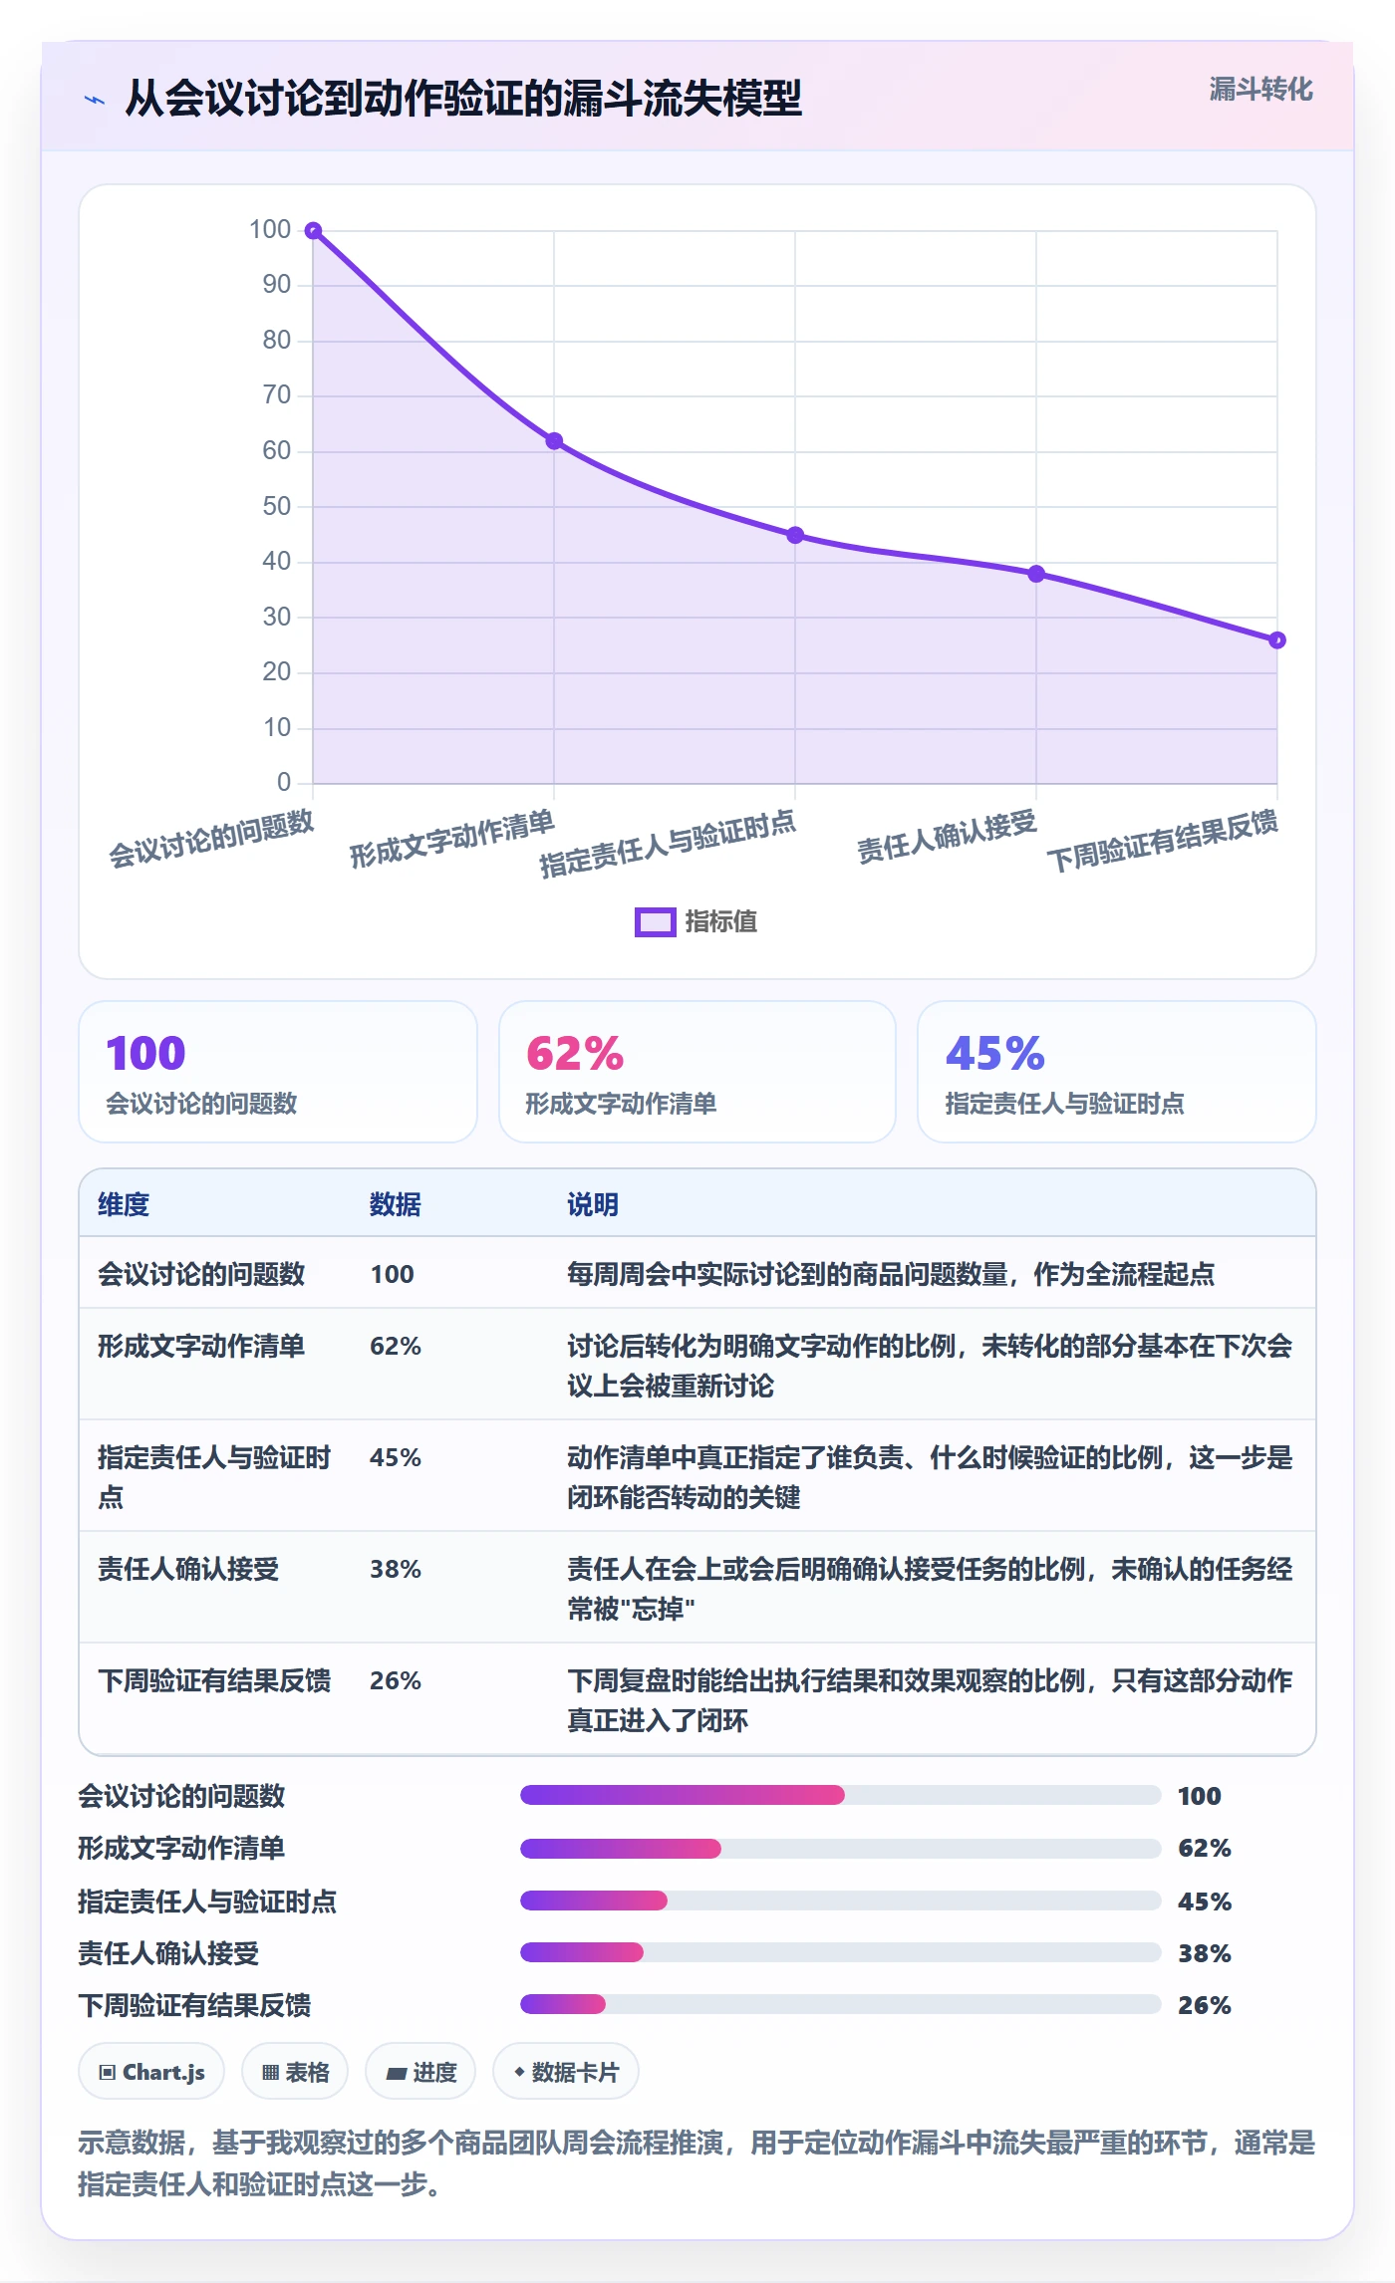Open the pink 62% stat card

click(x=697, y=1072)
